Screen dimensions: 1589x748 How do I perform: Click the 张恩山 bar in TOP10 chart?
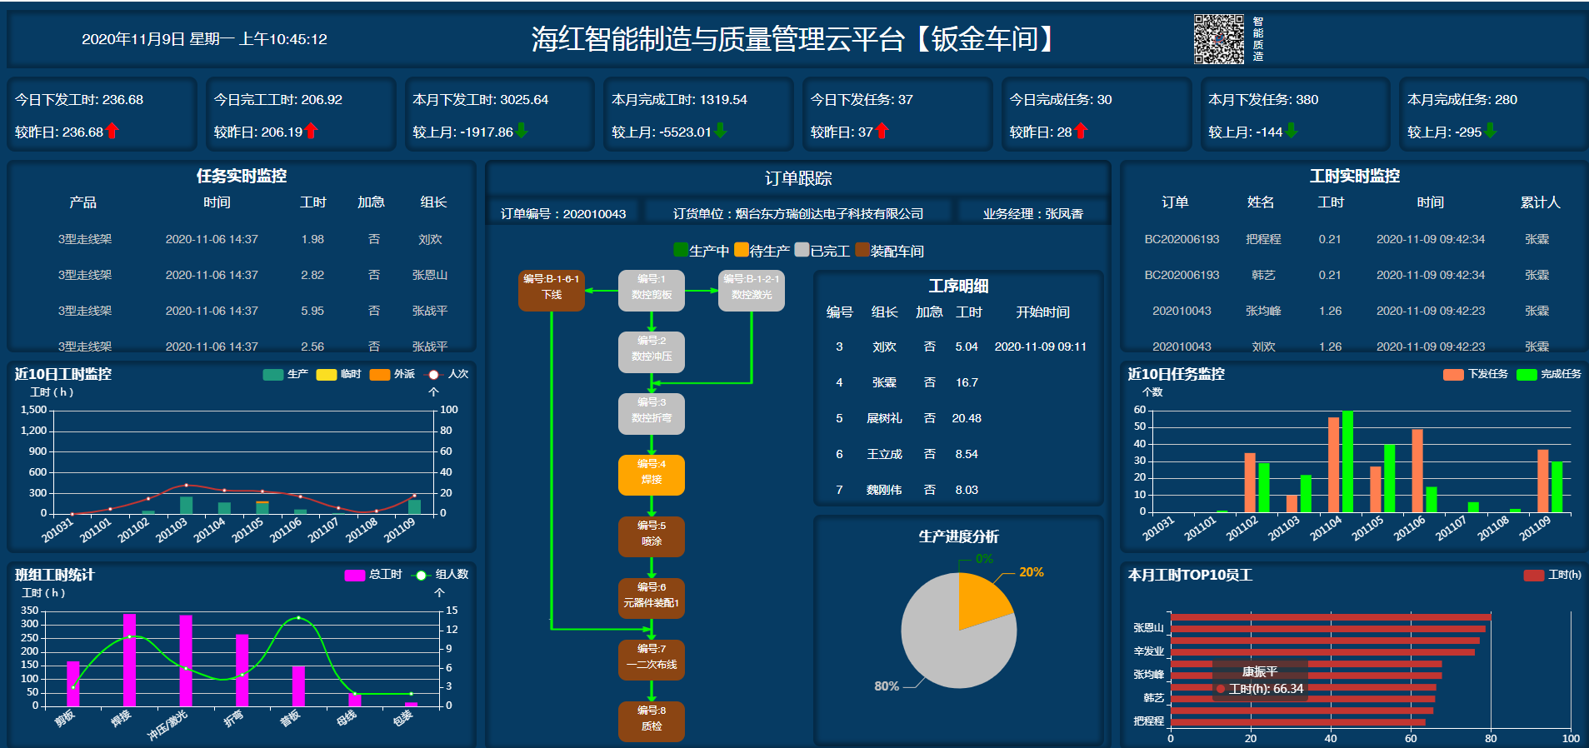(1325, 628)
